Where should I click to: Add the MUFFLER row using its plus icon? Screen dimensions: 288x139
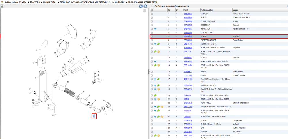point(152,14)
